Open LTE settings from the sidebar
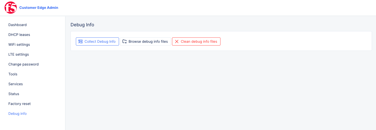Screen dimensions: 376x130 [x=19, y=54]
